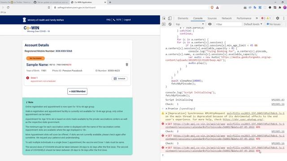Click the error icon on the first GET request
Viewport: 287px width, 161px height.
tap(163, 124)
